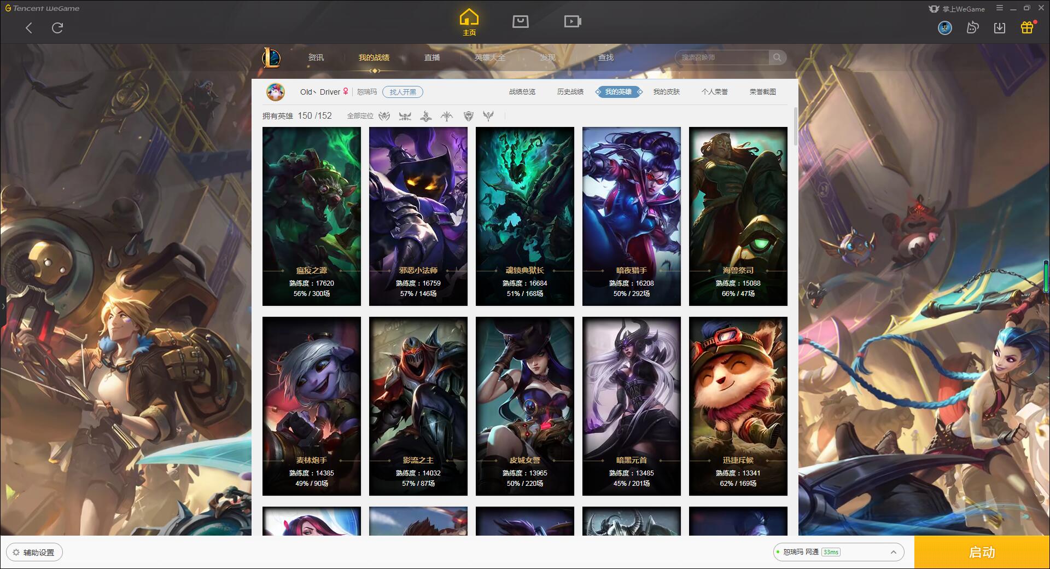
Task: Expand the 恕瑞玛 网通 server selector
Action: pyautogui.click(x=838, y=552)
